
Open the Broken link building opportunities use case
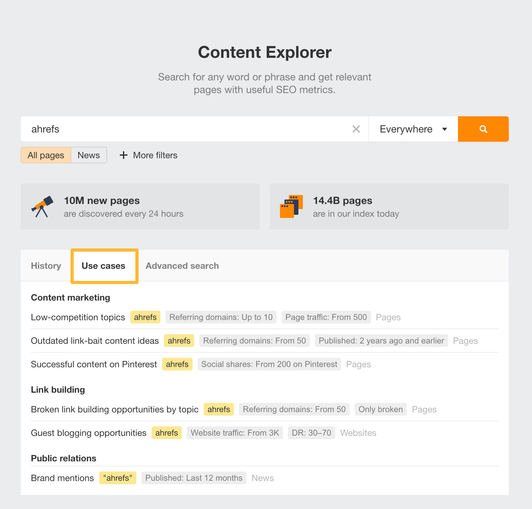coord(114,409)
